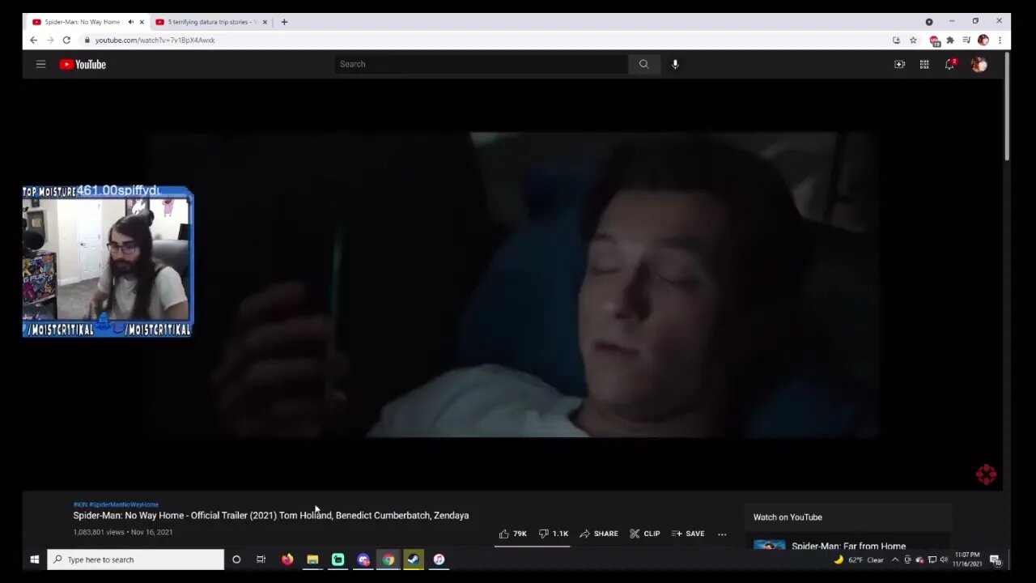Close the datura trip stories tab
The height and width of the screenshot is (583, 1036).
[x=265, y=22]
